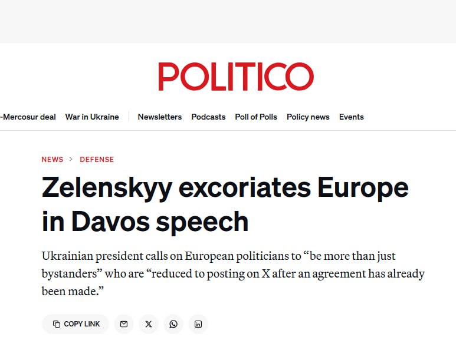Go to War in Ukraine coverage

92,117
